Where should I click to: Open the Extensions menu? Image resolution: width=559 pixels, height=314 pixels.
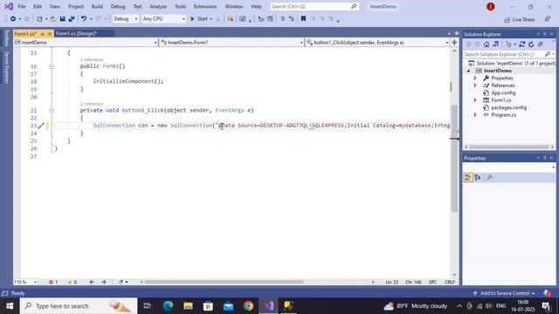(205, 6)
